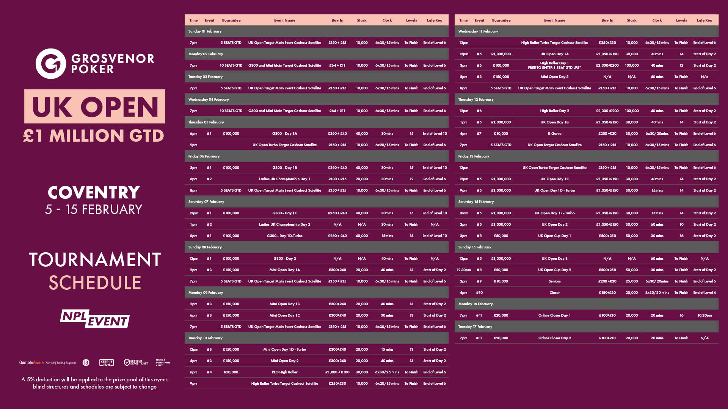
Task: Click the Grosvenor Poker circular G logo
Action: 51,64
